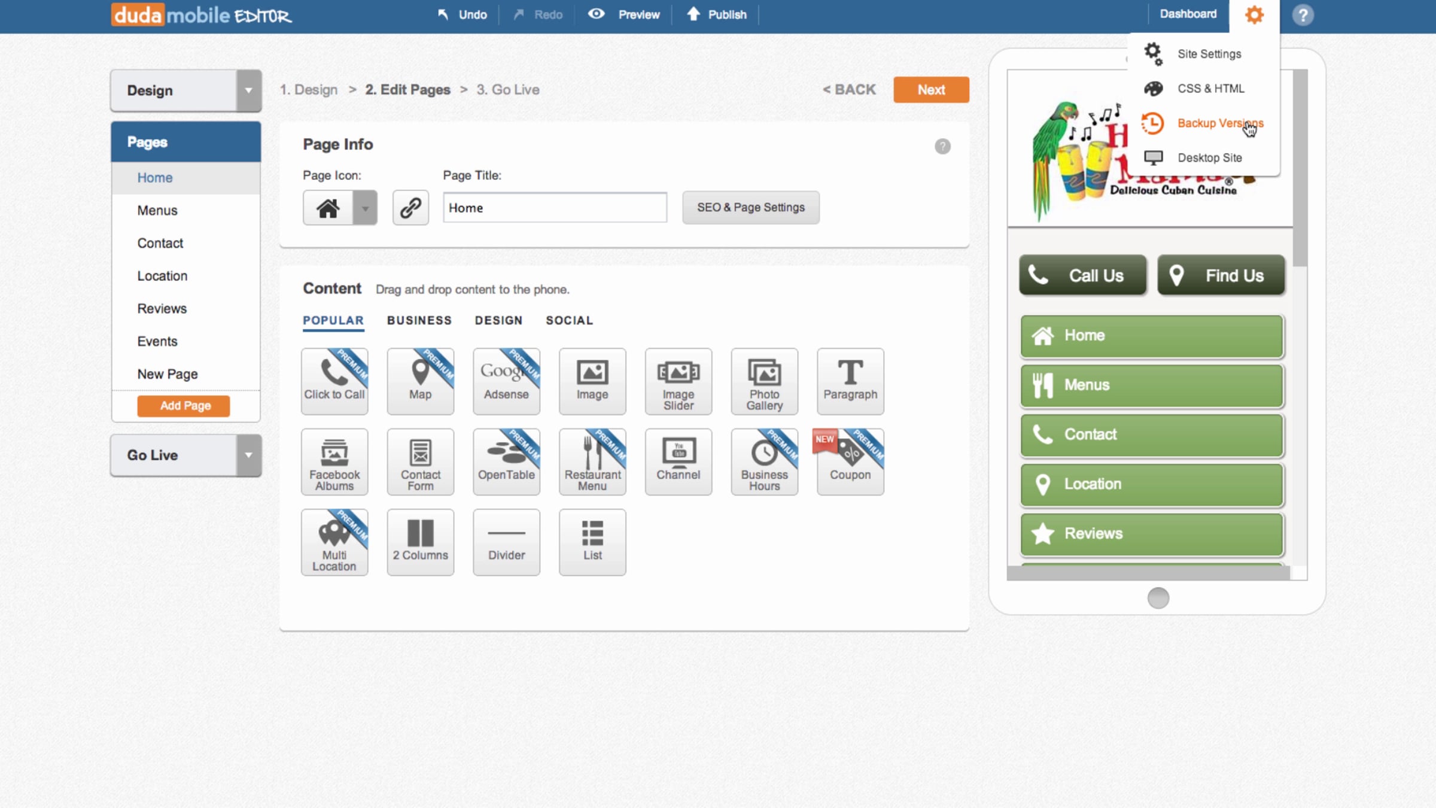This screenshot has width=1436, height=808.
Task: Click the page link chain icon
Action: coord(410,208)
